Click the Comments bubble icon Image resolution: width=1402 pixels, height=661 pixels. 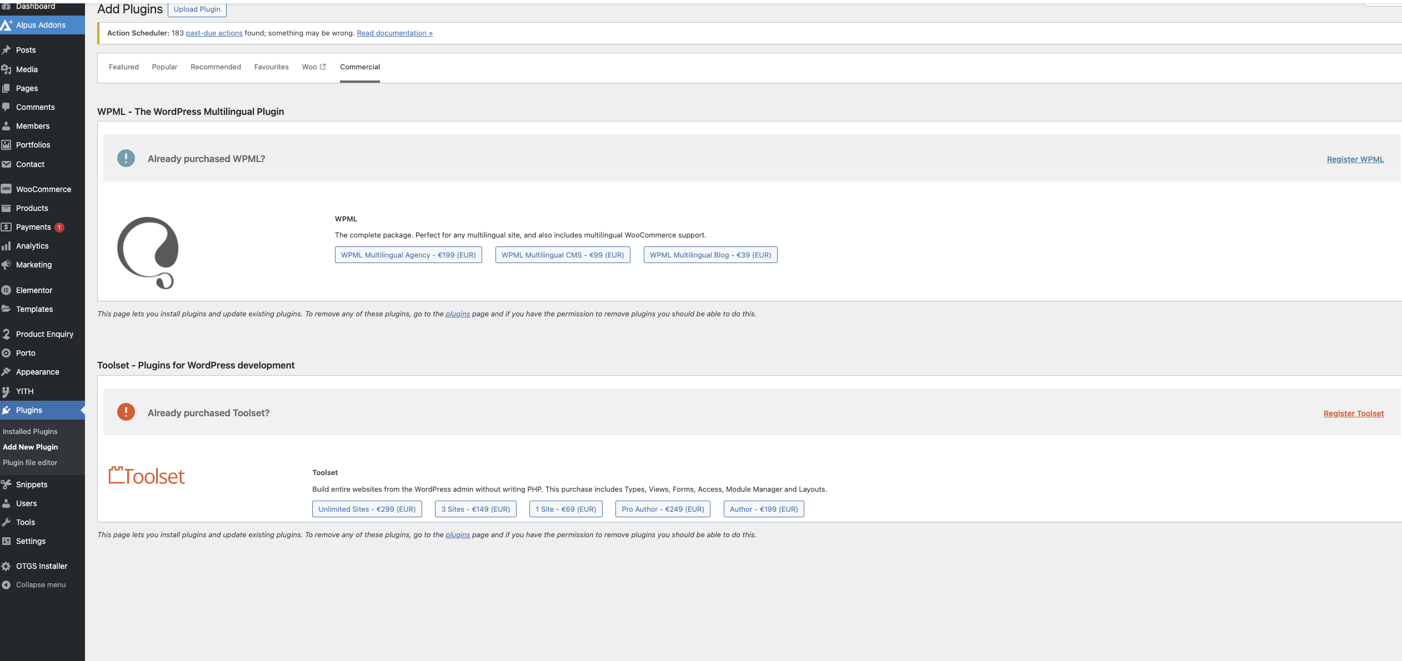[x=7, y=107]
